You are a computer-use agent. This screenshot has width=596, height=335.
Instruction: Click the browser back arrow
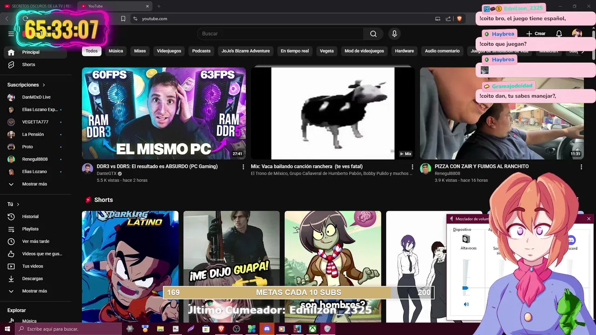pos(7,19)
